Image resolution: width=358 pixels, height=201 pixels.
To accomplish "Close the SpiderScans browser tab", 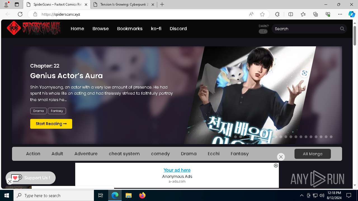I will coord(86,4).
